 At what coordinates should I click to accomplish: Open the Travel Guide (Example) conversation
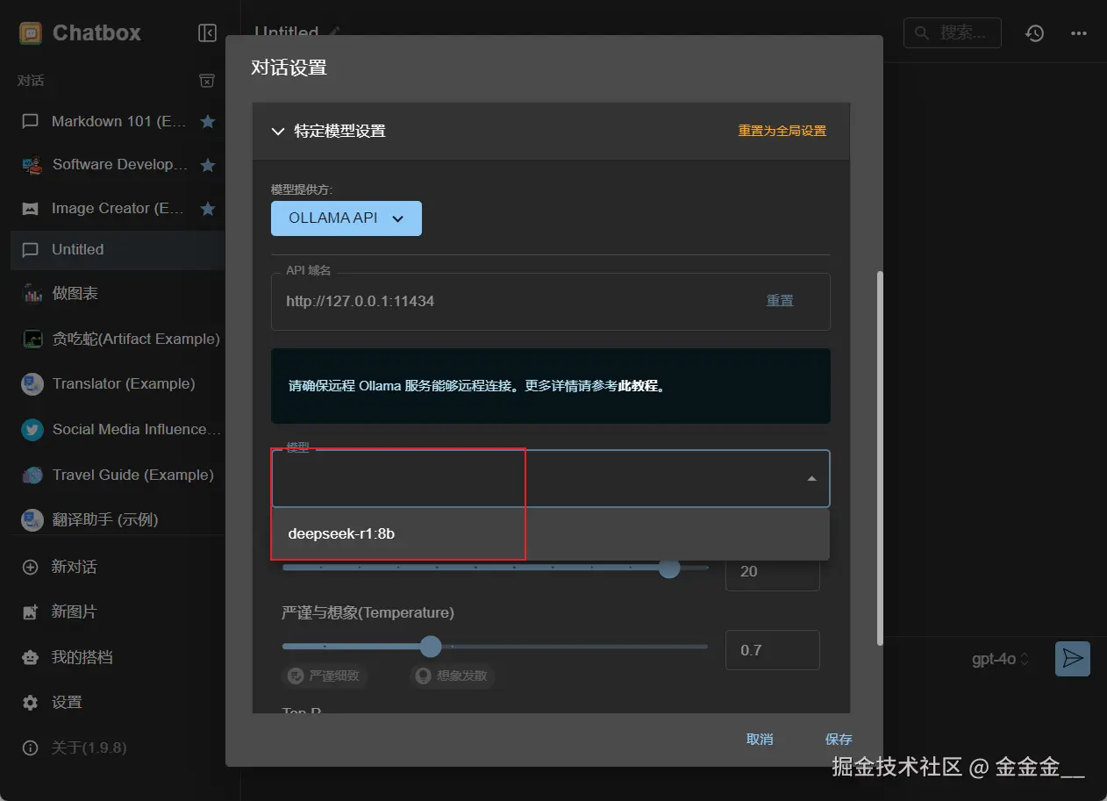[x=118, y=475]
